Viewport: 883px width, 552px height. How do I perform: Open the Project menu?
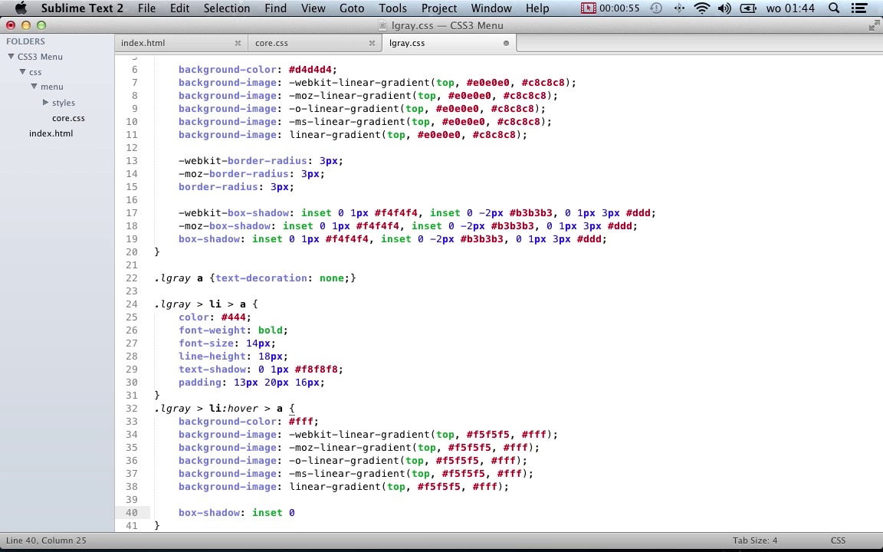tap(438, 8)
